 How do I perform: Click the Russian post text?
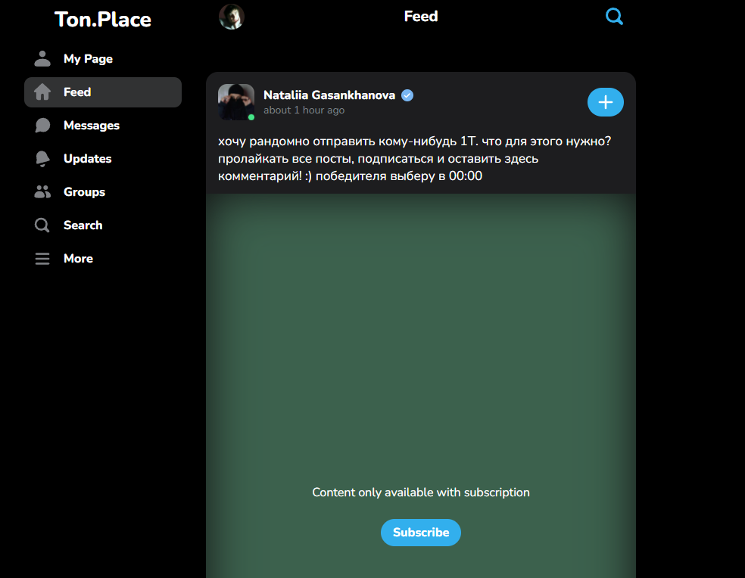pyautogui.click(x=414, y=159)
